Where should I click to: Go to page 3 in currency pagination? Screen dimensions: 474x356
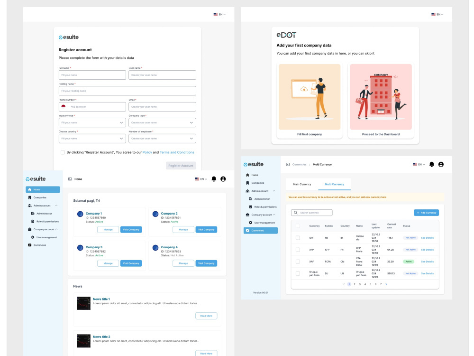360,284
